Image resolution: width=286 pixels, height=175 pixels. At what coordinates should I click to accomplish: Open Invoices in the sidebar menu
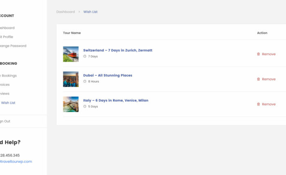point(5,85)
